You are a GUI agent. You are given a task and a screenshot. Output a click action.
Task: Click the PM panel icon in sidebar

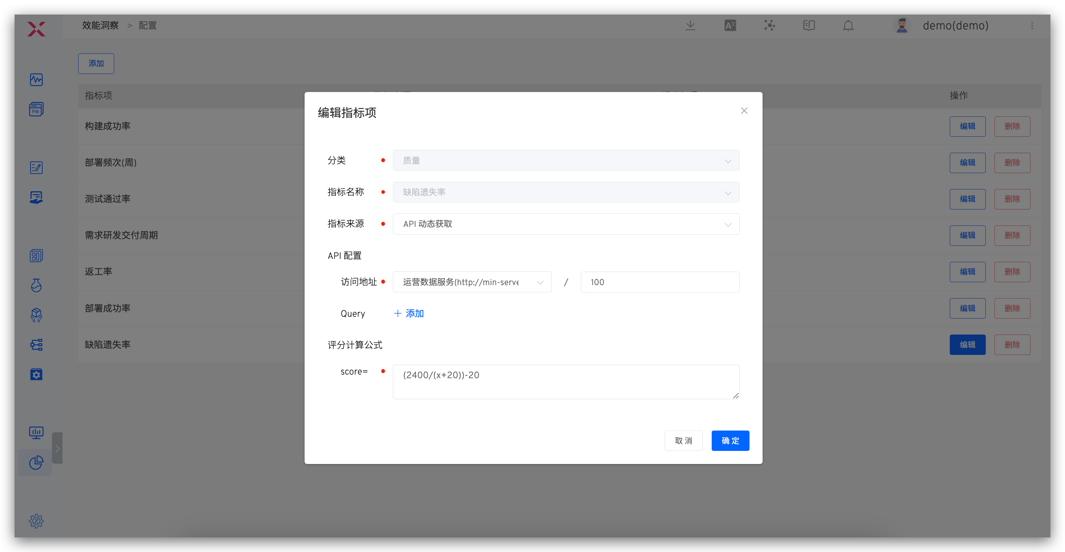pyautogui.click(x=36, y=109)
